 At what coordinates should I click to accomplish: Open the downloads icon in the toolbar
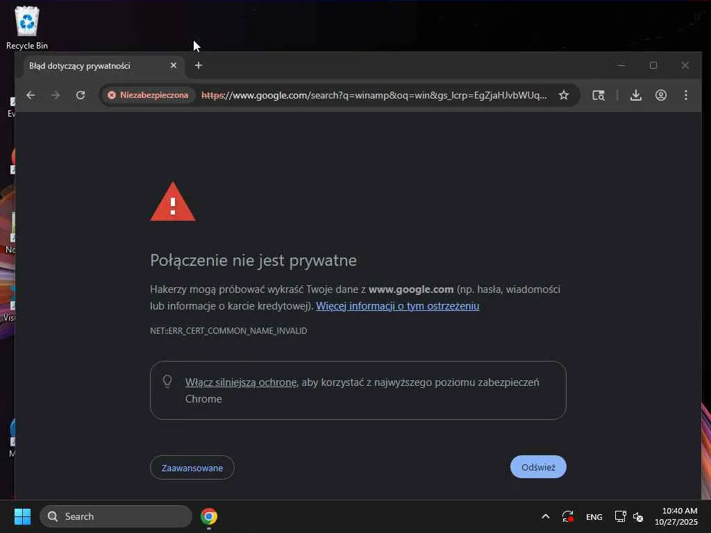point(636,95)
